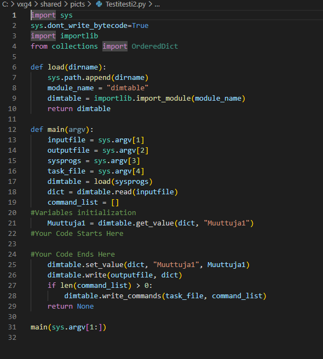323x359 pixels.
Task: Click the OrderedDict import name
Action: pyautogui.click(x=154, y=47)
